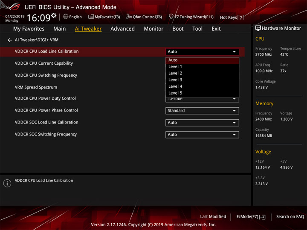Click the 3.313 V reading
This screenshot has width=307, height=230.
(x=261, y=184)
